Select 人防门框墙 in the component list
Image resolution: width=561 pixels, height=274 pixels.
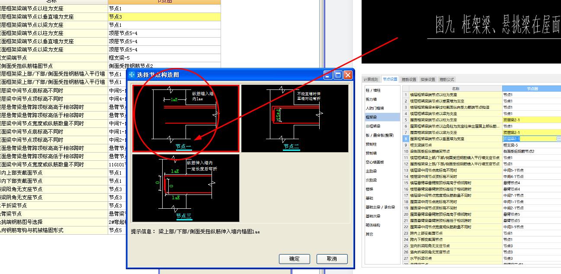pyautogui.click(x=382, y=108)
